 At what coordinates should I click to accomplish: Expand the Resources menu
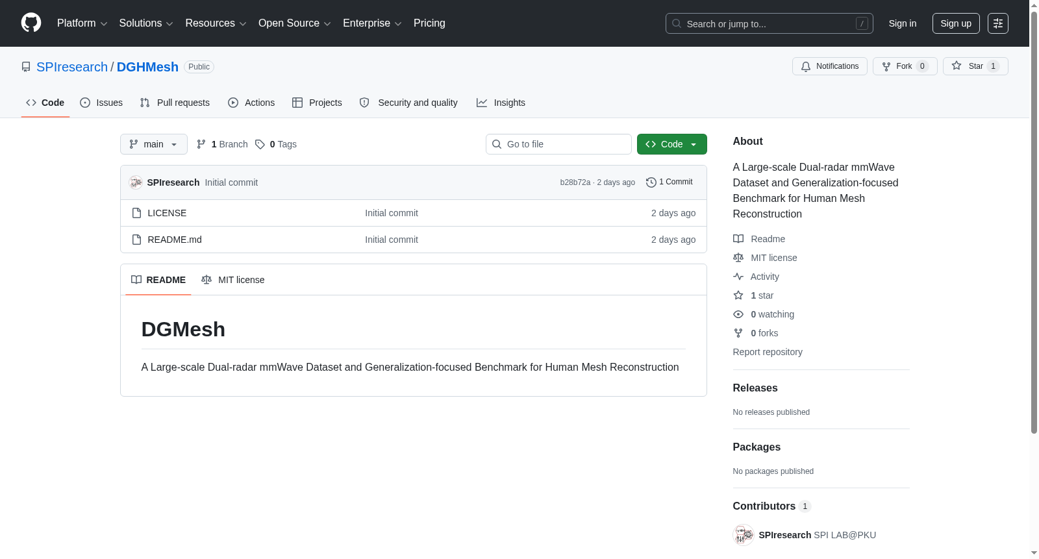click(x=216, y=23)
